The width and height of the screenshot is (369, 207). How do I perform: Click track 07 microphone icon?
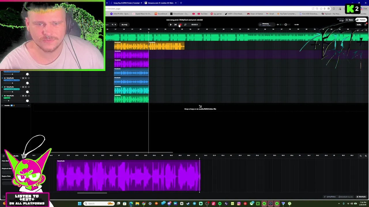[2, 87]
